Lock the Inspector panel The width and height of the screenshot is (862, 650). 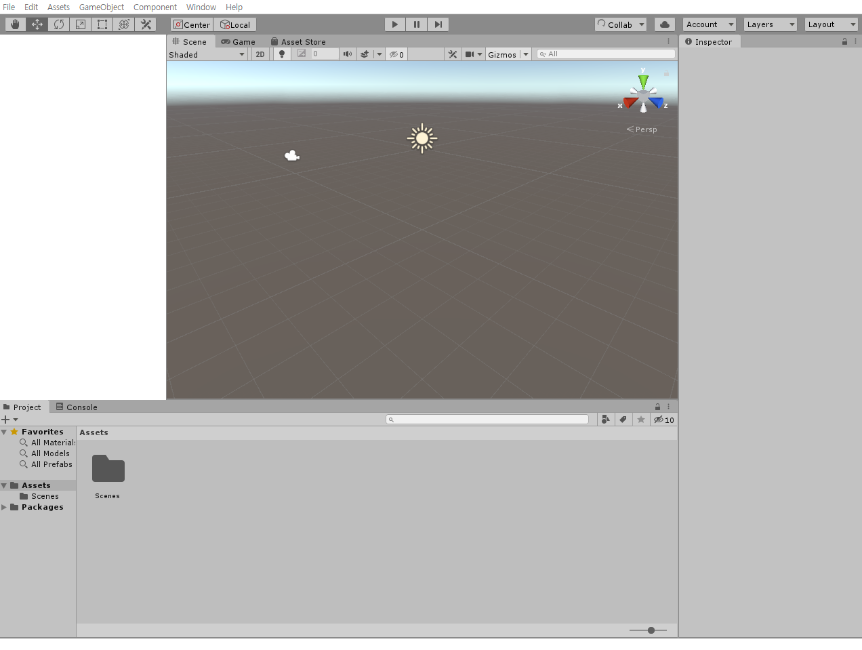(844, 41)
